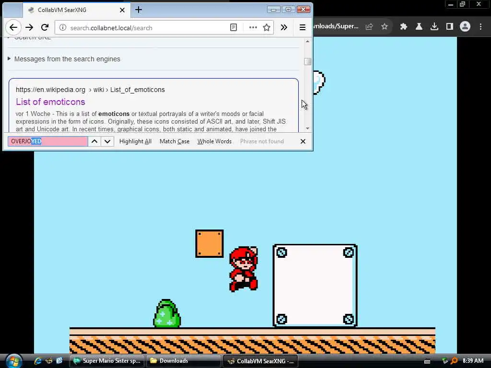Minimize the Firefox window
491x368 pixels.
click(273, 10)
